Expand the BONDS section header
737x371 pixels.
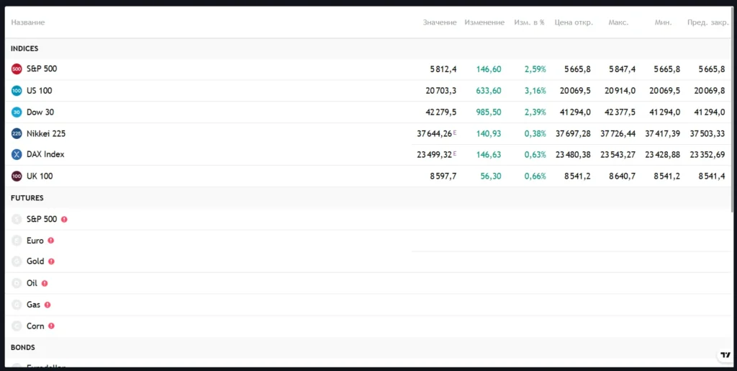[x=23, y=347]
